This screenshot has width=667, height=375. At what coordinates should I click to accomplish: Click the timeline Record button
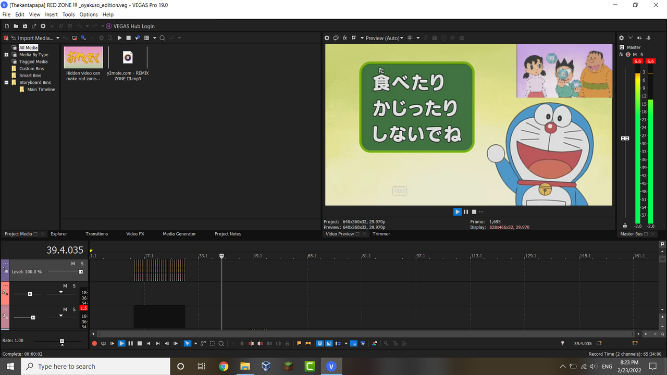[94, 343]
